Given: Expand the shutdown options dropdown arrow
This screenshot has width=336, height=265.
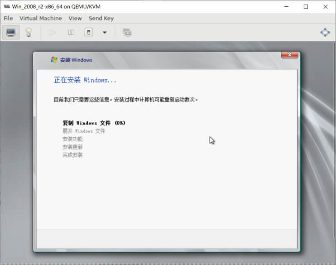Looking at the screenshot, I should [x=105, y=33].
